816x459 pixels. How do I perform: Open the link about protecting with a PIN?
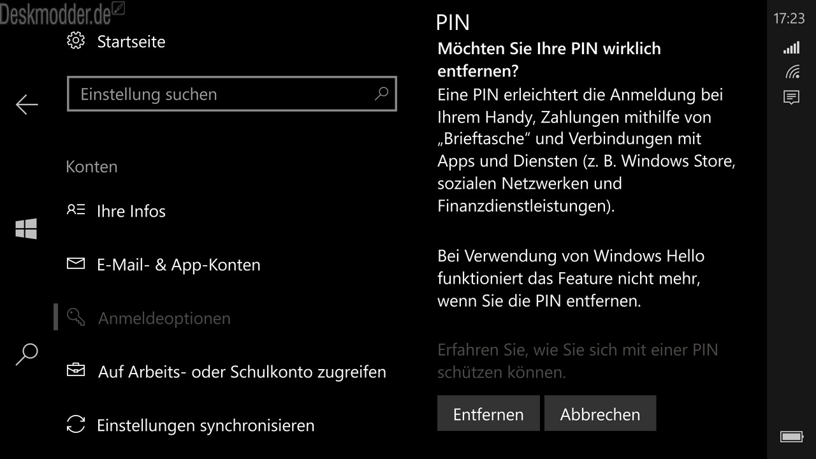(x=578, y=361)
